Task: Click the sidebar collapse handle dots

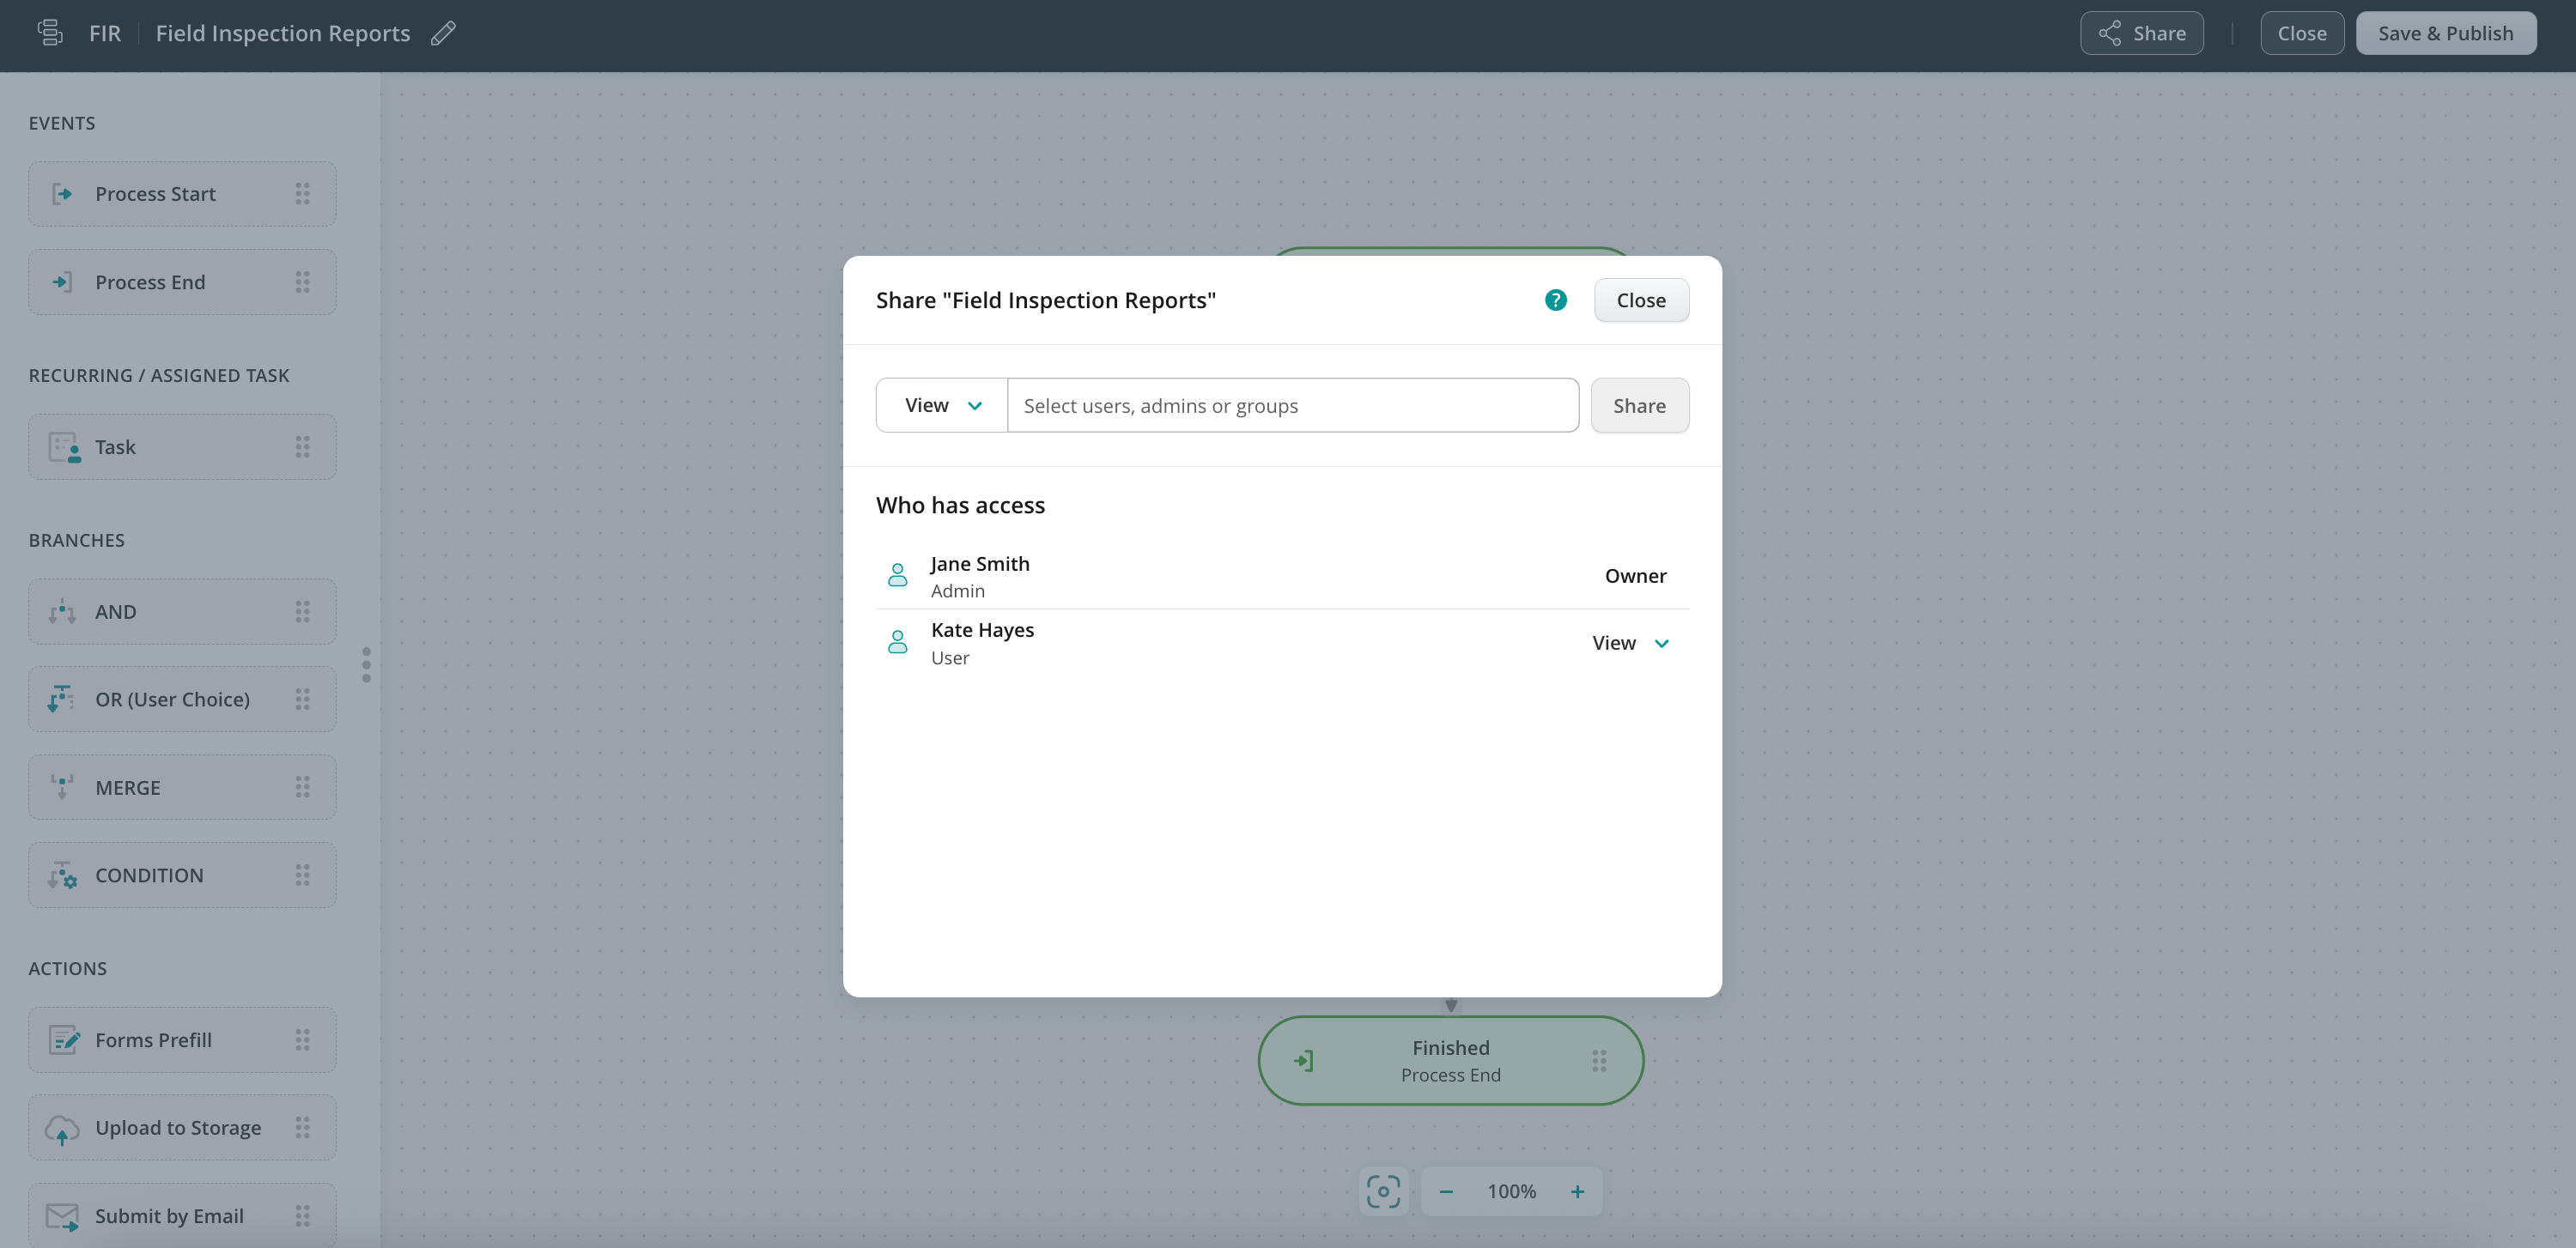Action: click(x=366, y=664)
